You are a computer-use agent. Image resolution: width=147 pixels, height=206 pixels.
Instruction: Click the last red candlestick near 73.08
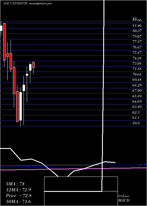pos(34,65)
